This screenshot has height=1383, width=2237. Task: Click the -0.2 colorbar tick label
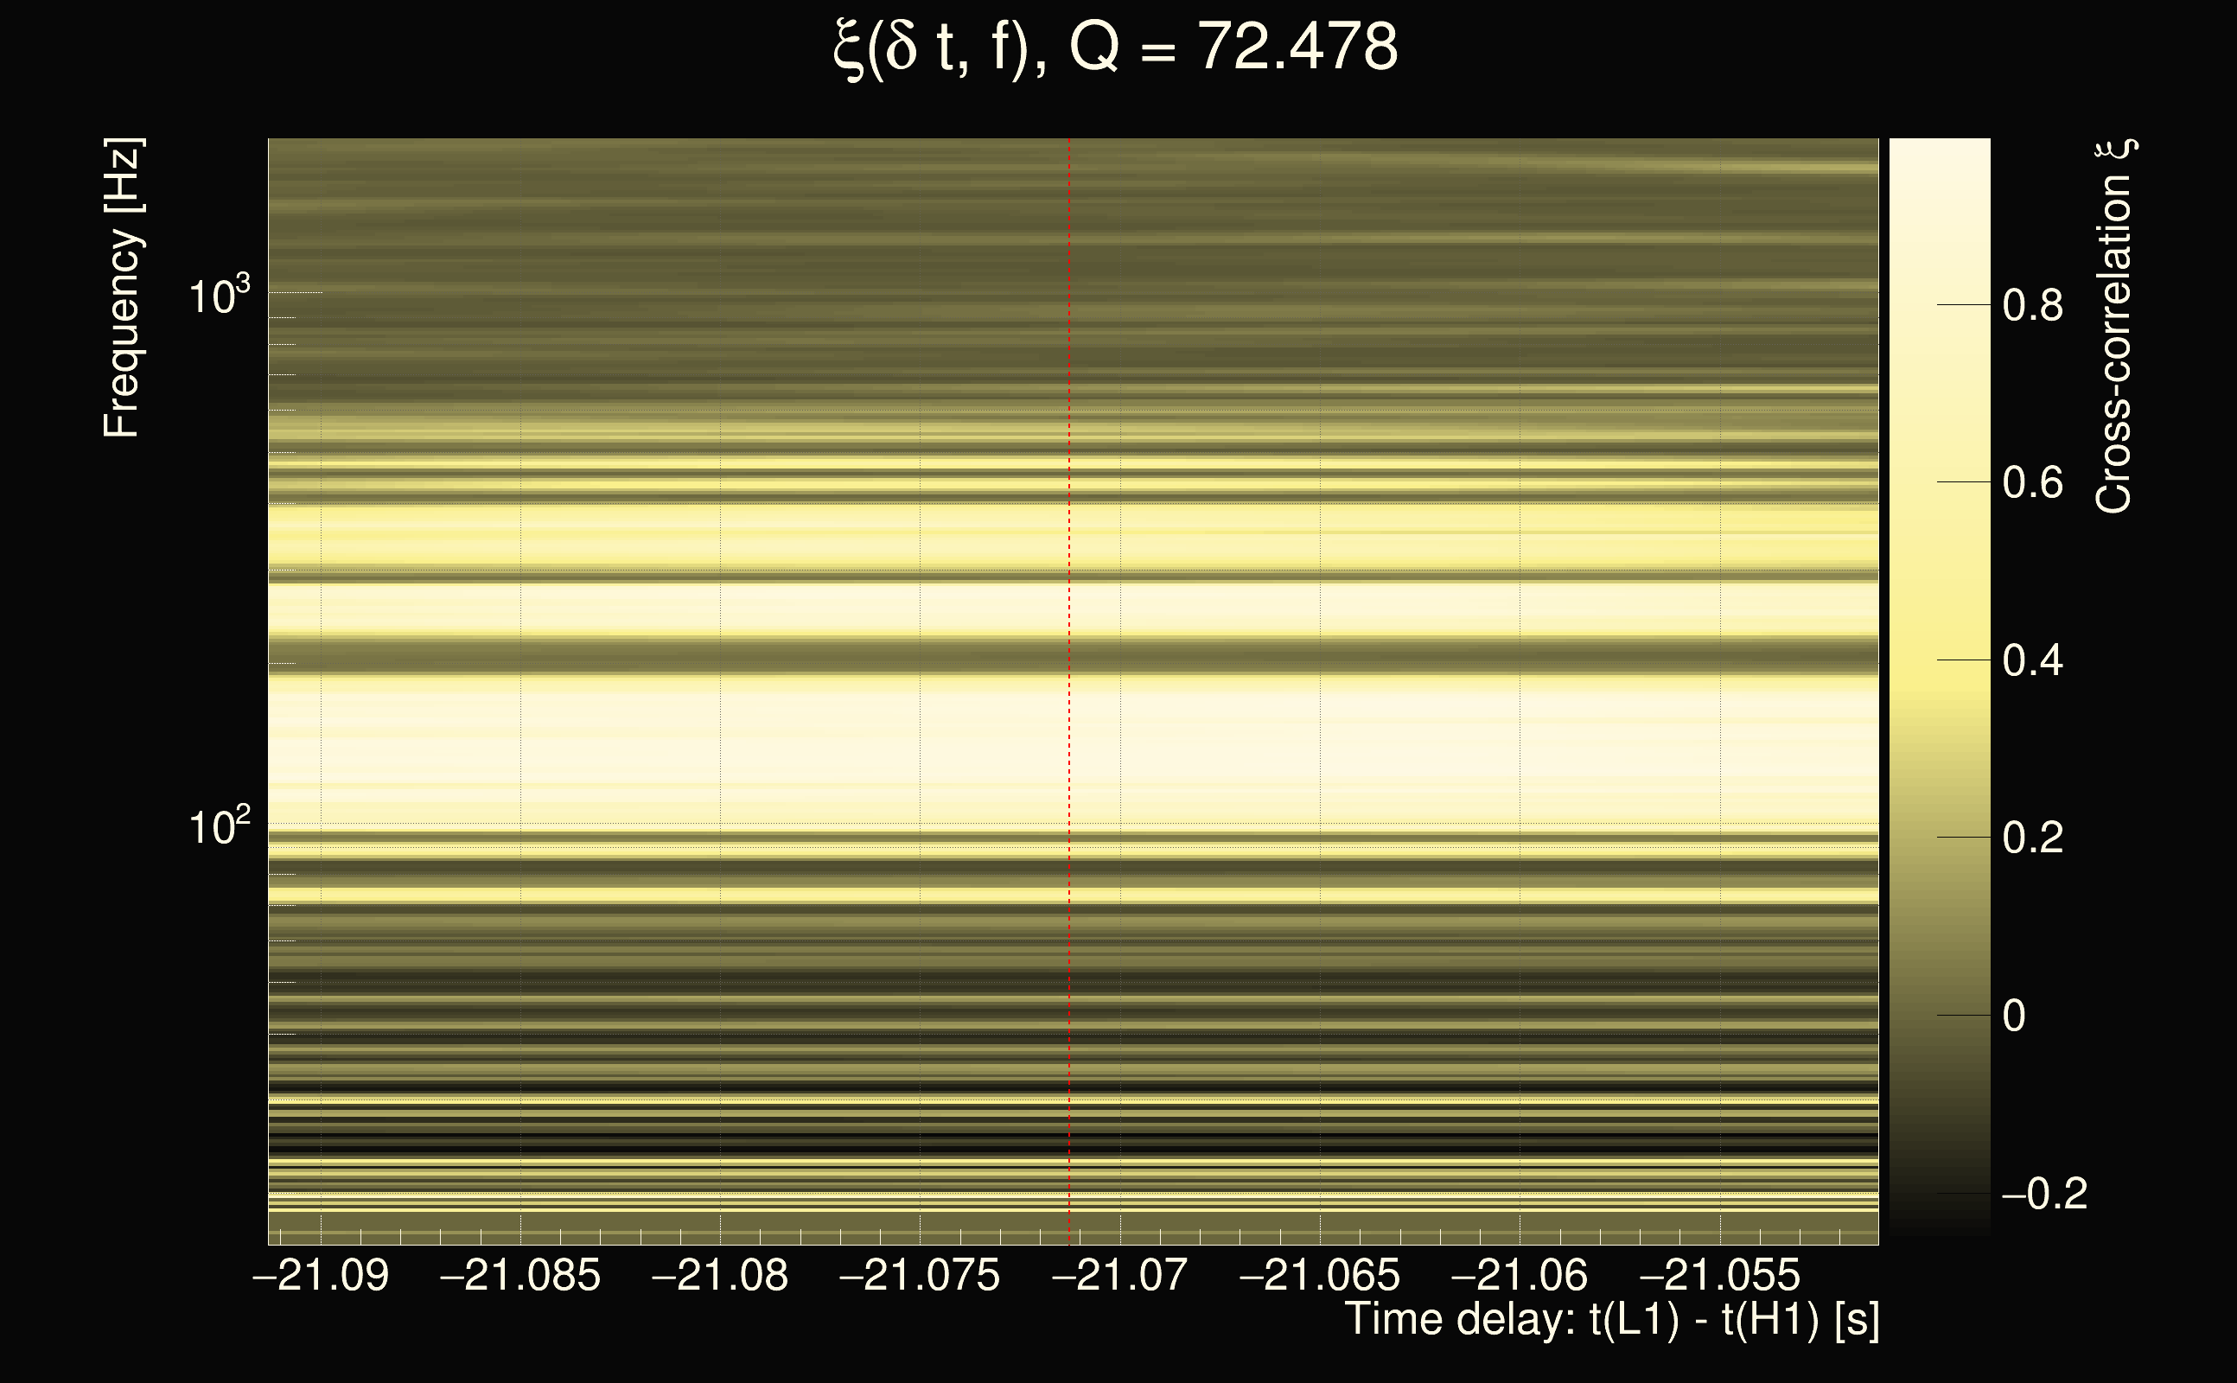pyautogui.click(x=2045, y=1194)
